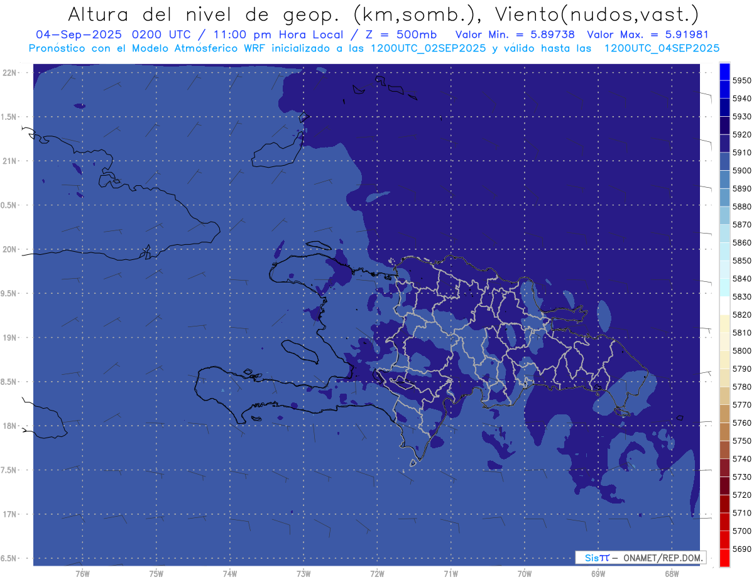Image resolution: width=754 pixels, height=582 pixels.
Task: Click the Valor Max. = 5.91981 text
Action: coord(648,35)
